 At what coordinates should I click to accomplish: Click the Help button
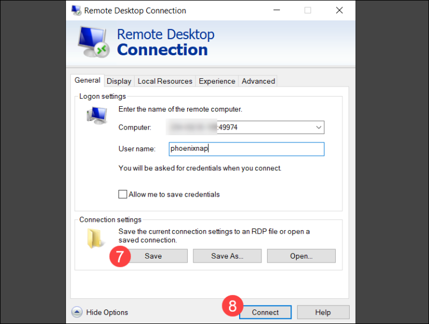tap(323, 312)
